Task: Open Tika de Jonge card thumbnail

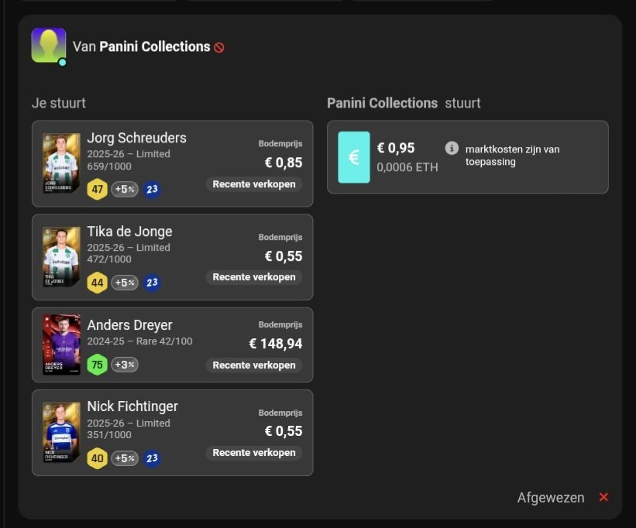Action: coord(61,256)
